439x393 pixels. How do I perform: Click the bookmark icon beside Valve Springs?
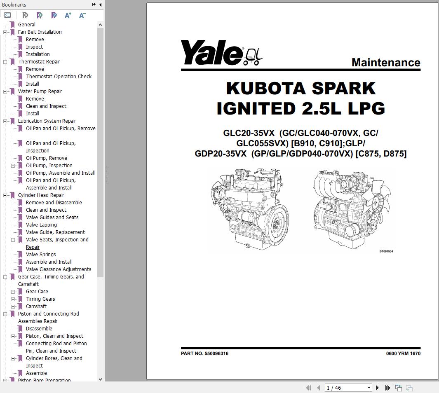coord(20,255)
